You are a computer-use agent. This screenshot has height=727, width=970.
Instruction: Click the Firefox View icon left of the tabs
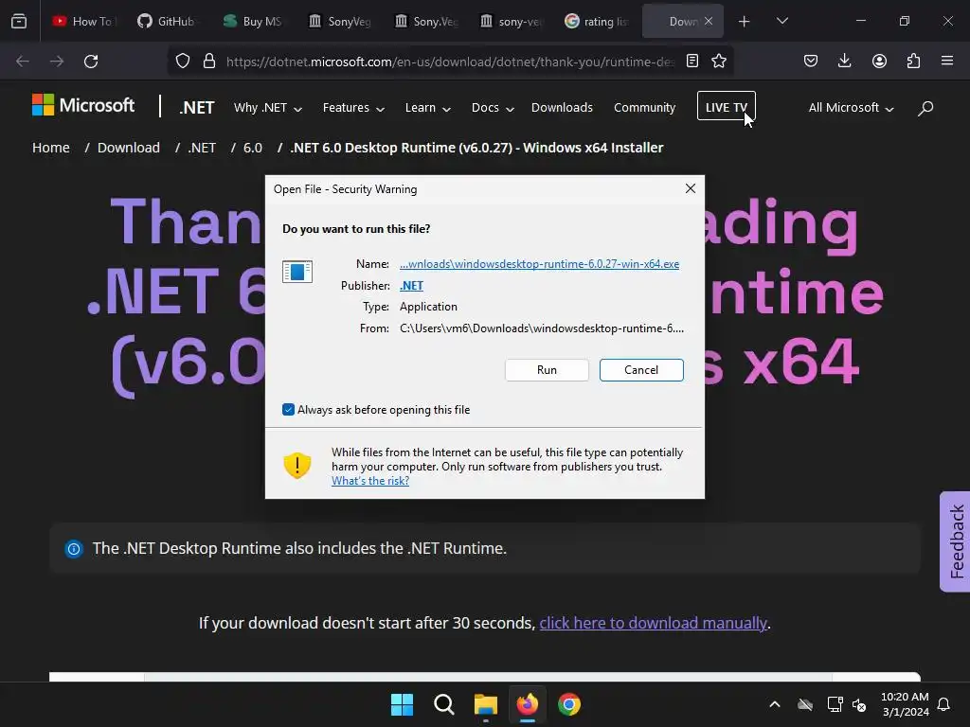(x=19, y=22)
